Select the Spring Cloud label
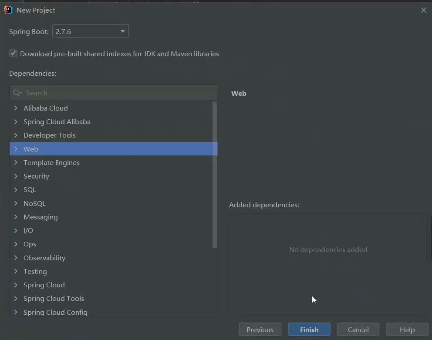The image size is (432, 340). (x=44, y=285)
